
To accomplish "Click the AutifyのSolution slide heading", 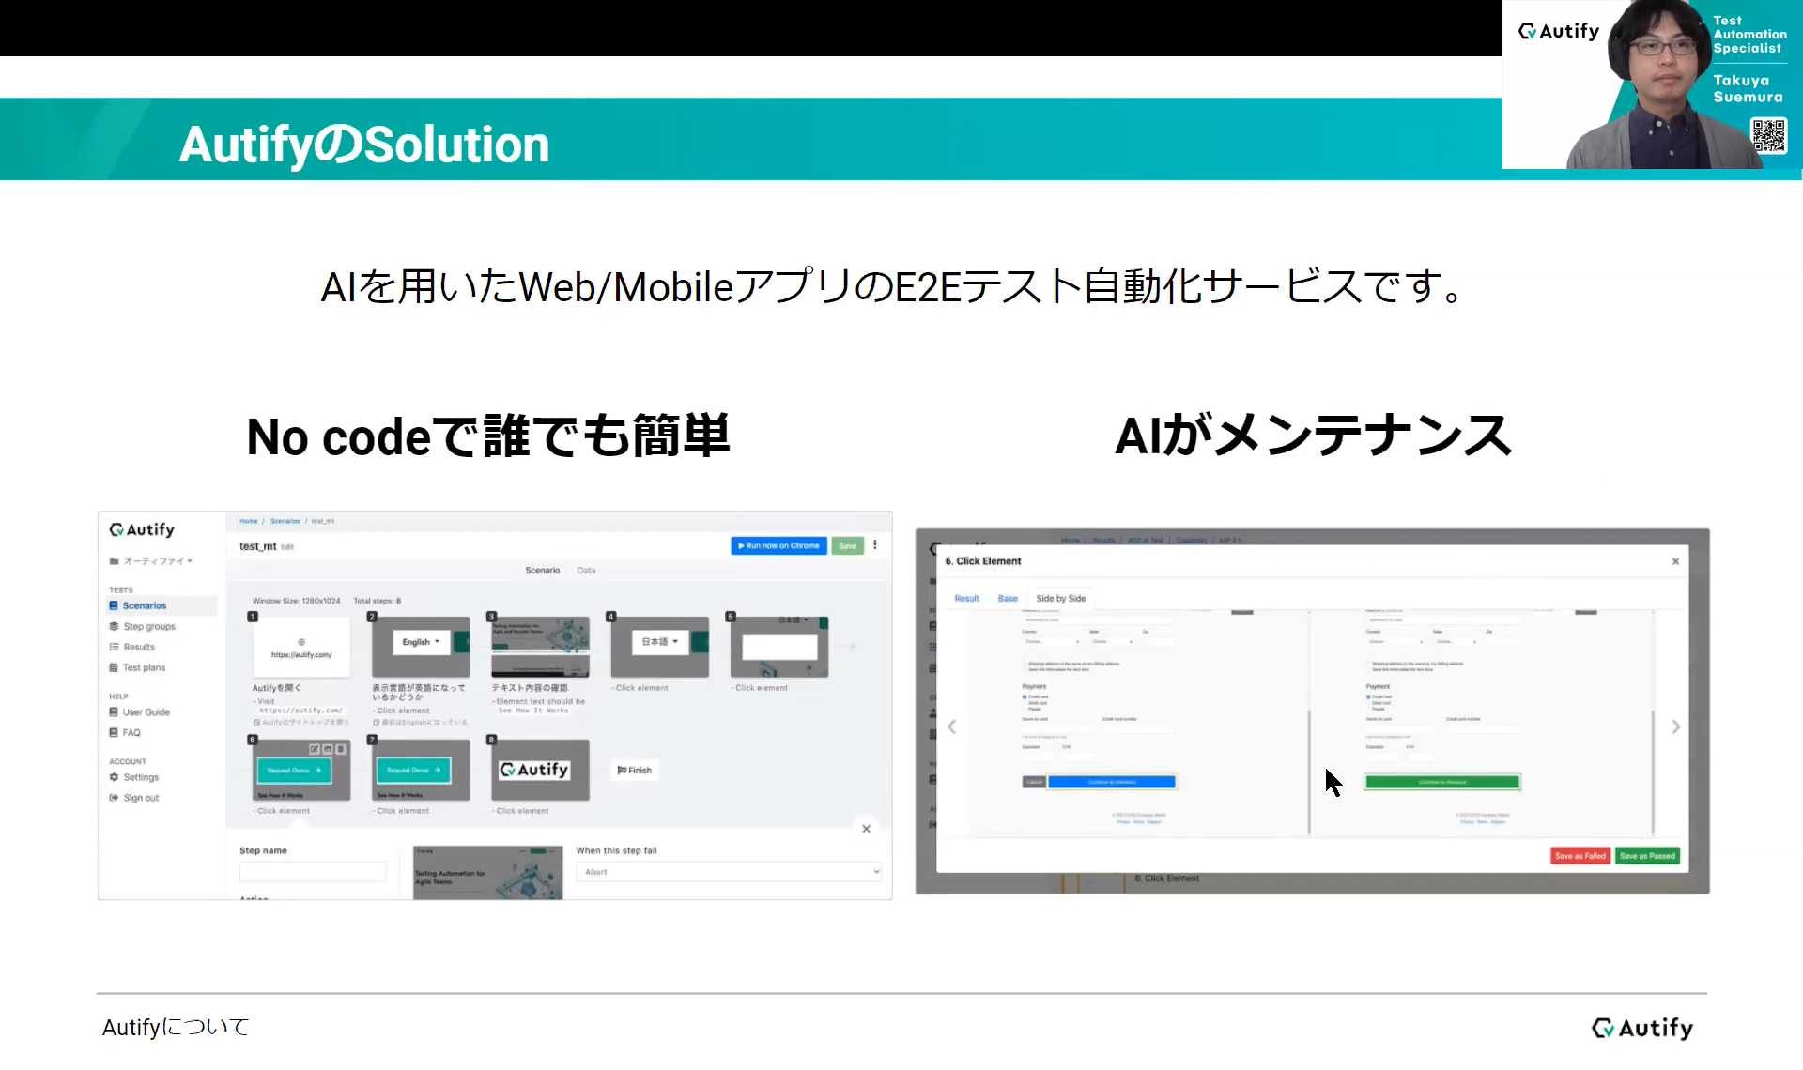I will click(364, 145).
